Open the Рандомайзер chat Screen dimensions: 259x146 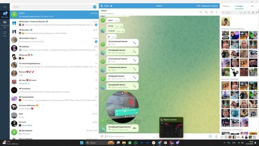(54, 99)
